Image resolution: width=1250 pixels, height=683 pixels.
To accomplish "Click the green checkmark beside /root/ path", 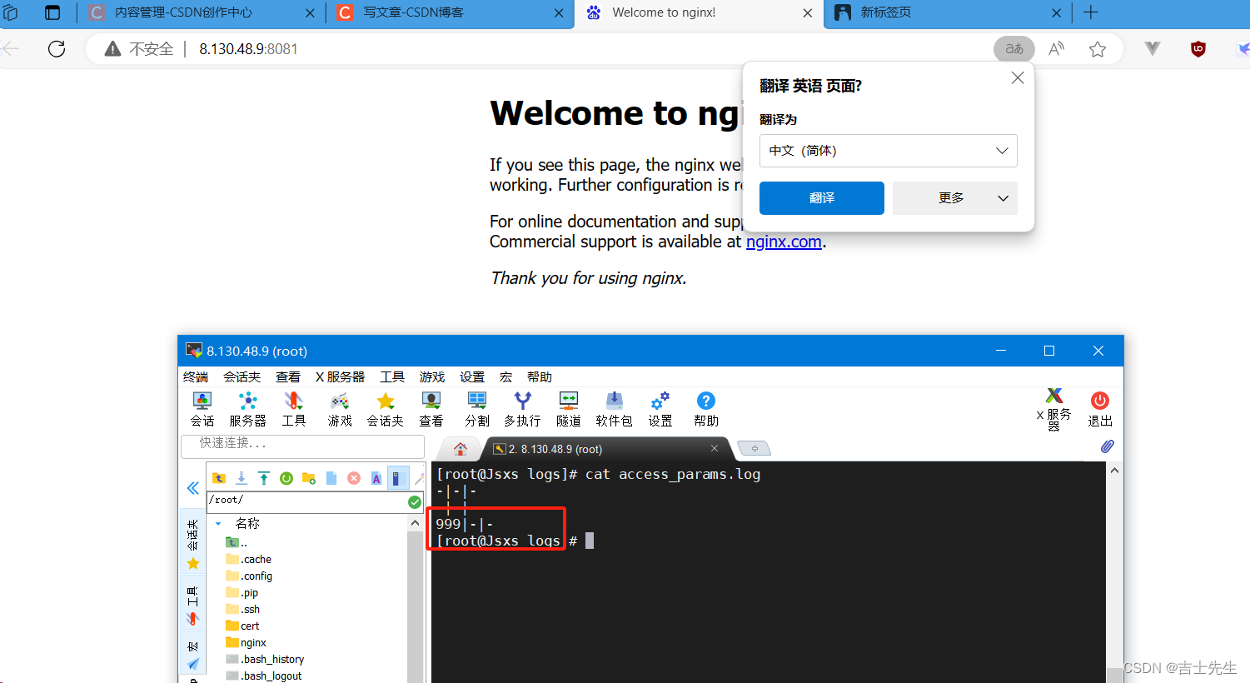I will [415, 501].
